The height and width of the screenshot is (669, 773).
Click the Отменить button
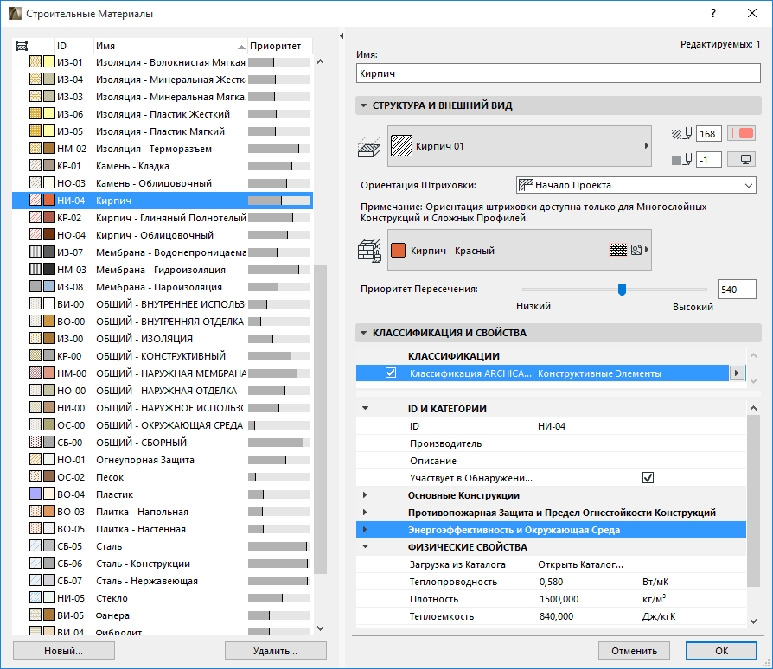tap(634, 651)
